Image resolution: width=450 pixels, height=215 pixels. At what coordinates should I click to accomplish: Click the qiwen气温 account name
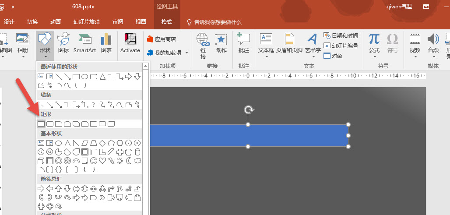pos(399,7)
